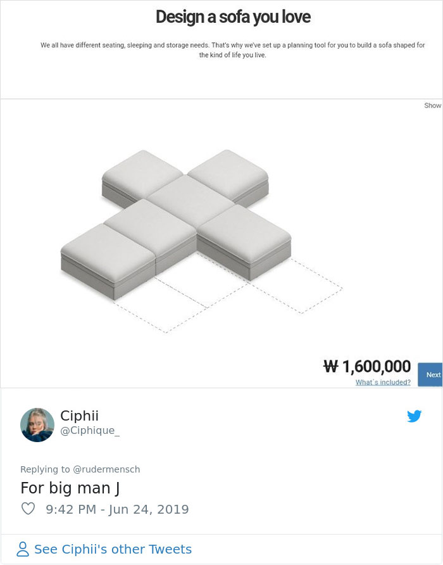
Task: Click the tweet timestamp 9:42 PM - Jun 24, 2019
Action: coord(117,509)
